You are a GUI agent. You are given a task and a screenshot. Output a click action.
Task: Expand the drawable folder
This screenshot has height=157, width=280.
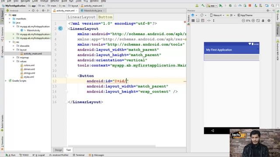click(x=14, y=46)
